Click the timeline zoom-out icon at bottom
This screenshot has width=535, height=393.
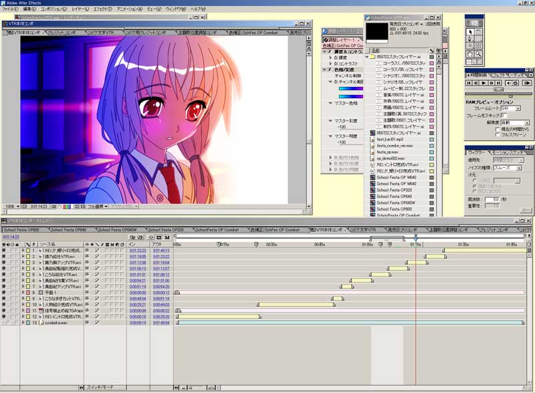[184, 388]
